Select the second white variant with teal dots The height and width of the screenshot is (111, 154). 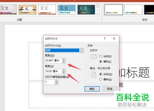click(133, 10)
